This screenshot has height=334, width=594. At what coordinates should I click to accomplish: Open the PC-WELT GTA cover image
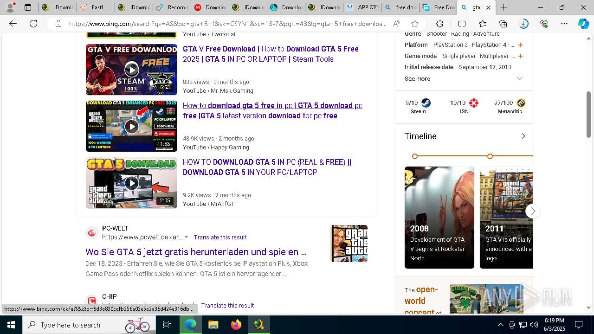coord(349,244)
